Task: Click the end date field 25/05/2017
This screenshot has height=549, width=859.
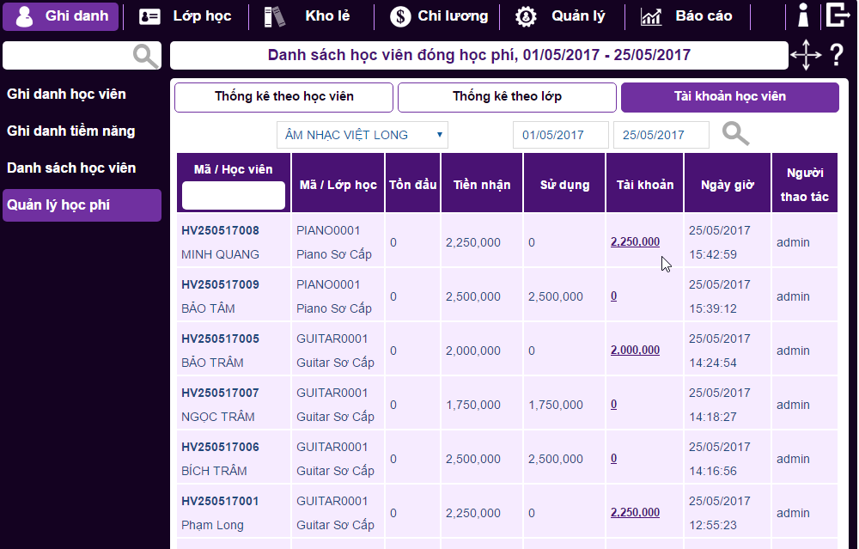Action: [661, 135]
